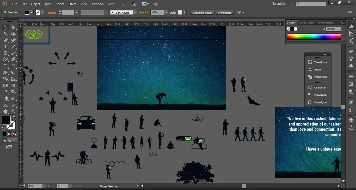The height and width of the screenshot is (190, 356).
Task: Open the Pathfinder panel
Action: tap(318, 77)
